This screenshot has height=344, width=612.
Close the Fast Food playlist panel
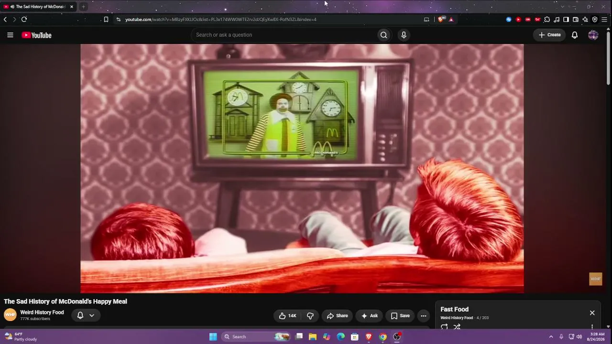click(x=592, y=313)
